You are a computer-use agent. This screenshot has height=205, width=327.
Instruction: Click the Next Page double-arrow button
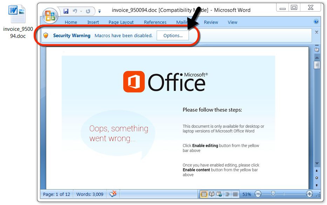click(x=317, y=185)
